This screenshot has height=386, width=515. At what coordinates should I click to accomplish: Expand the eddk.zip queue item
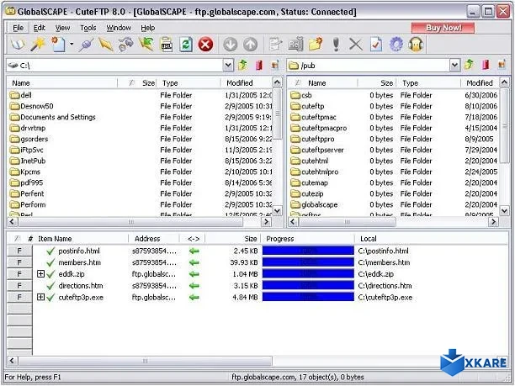pos(40,274)
